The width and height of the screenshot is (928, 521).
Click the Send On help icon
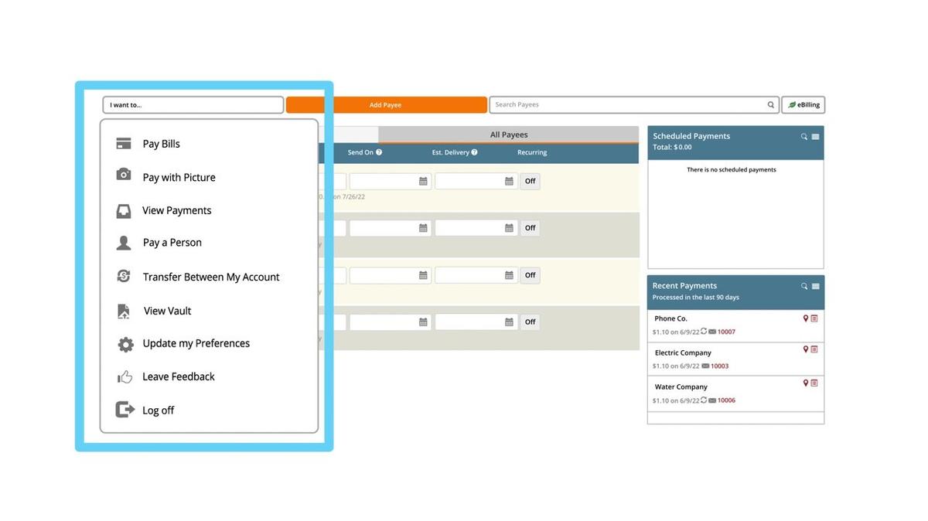(379, 152)
